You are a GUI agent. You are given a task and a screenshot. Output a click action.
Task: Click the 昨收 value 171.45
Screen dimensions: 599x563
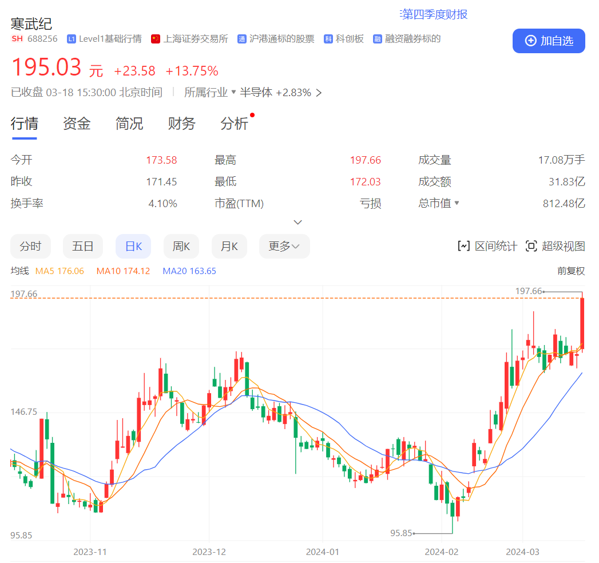click(161, 182)
